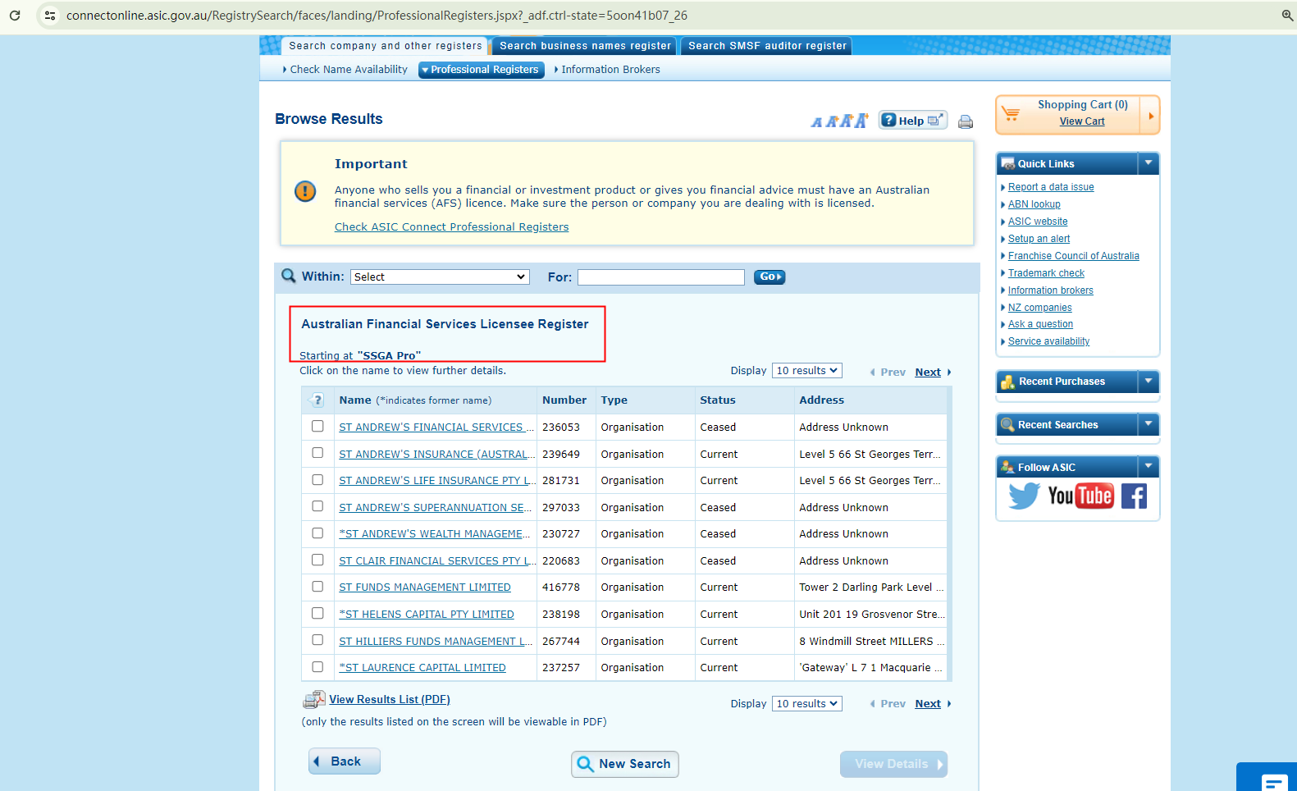Print the page using the printer icon
Image resolution: width=1297 pixels, height=791 pixels.
[x=966, y=121]
